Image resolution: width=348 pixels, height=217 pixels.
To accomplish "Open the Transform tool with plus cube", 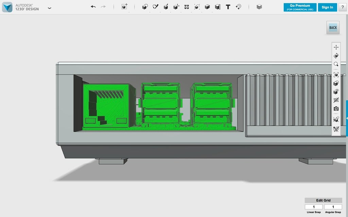I will click(x=124, y=7).
